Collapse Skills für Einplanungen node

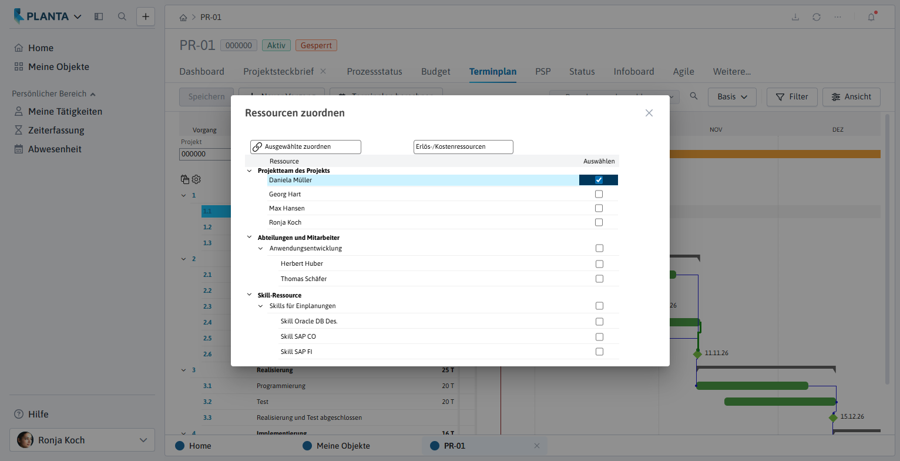tap(261, 306)
